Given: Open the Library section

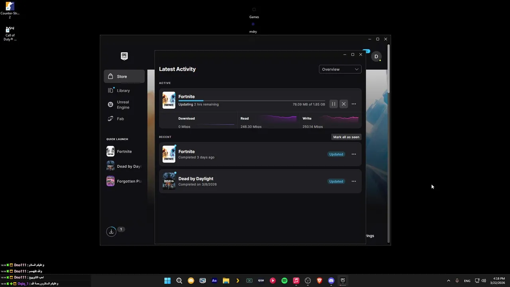Looking at the screenshot, I should tap(124, 90).
